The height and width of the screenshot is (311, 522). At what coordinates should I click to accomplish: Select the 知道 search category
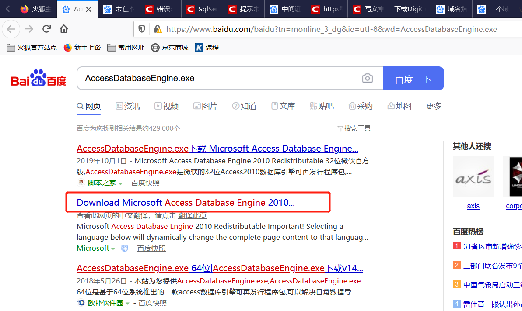(x=244, y=106)
